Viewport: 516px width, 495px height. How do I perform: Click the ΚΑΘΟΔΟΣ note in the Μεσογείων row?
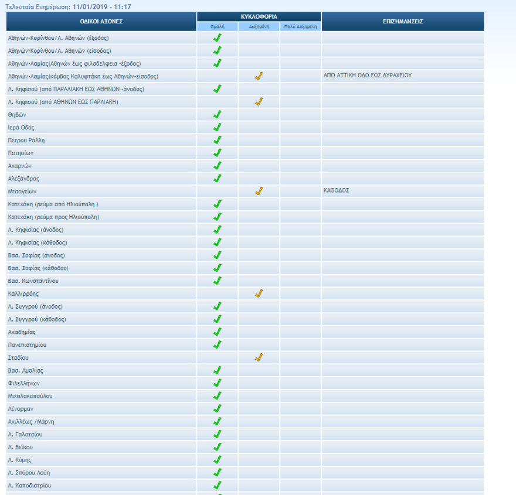336,190
